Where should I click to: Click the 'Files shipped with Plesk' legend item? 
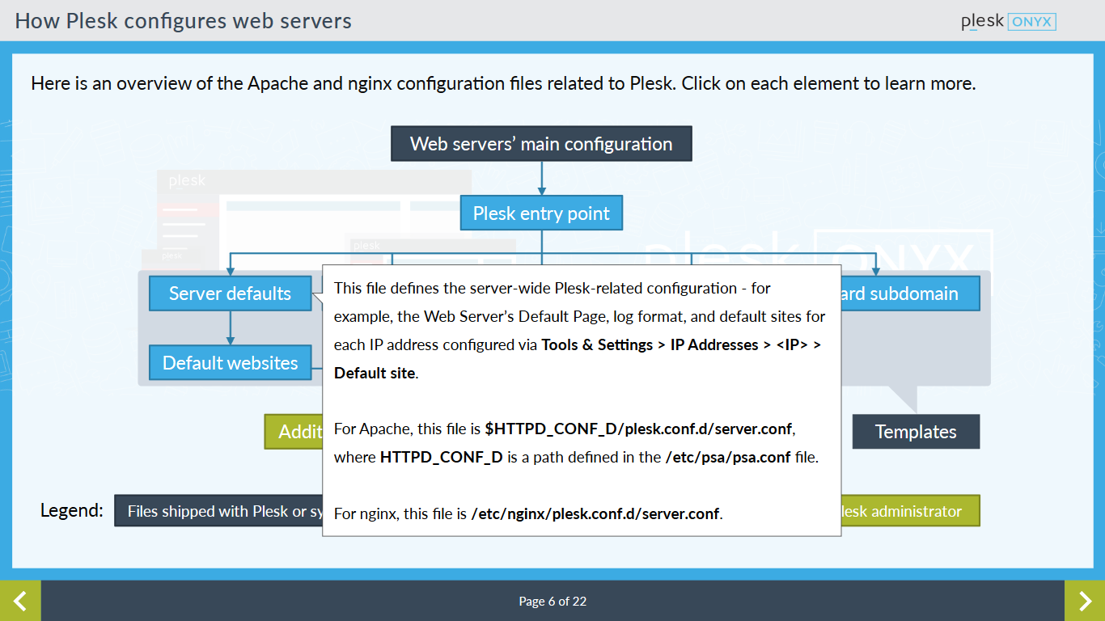click(x=218, y=511)
